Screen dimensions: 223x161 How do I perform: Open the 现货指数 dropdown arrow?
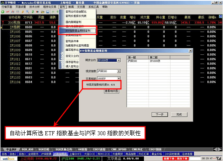[x=119, y=71]
